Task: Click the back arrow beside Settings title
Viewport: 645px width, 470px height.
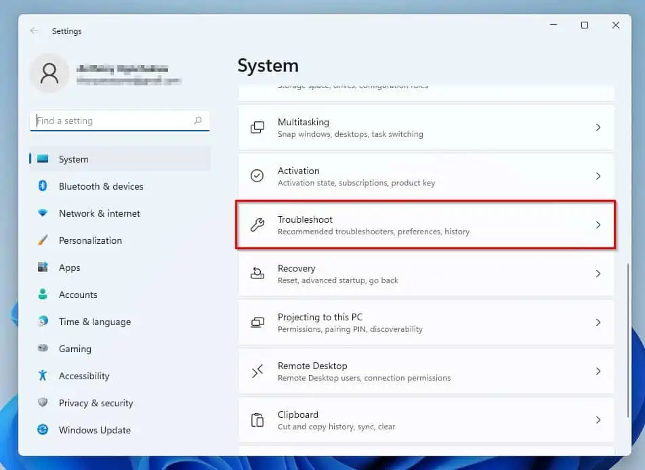Action: [x=34, y=31]
